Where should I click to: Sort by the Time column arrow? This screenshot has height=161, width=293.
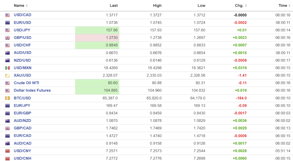pos(290,6)
